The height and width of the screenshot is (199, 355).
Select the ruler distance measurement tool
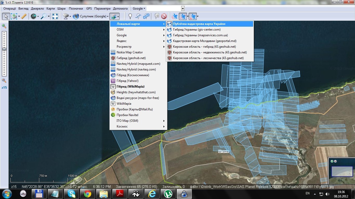(x=24, y=16)
